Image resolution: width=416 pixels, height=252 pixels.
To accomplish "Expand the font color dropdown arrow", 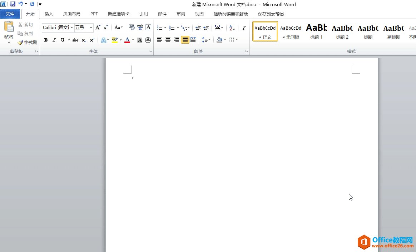I will pos(133,40).
